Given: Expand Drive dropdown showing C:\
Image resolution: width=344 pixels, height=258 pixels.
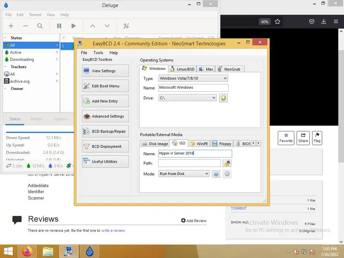Looking at the screenshot, I should (187, 98).
